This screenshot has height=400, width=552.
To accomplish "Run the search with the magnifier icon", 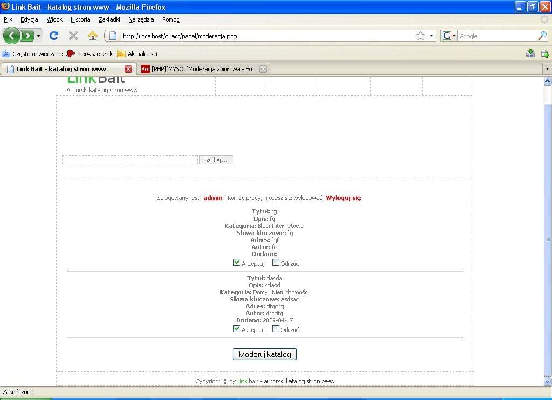I will click(x=542, y=36).
